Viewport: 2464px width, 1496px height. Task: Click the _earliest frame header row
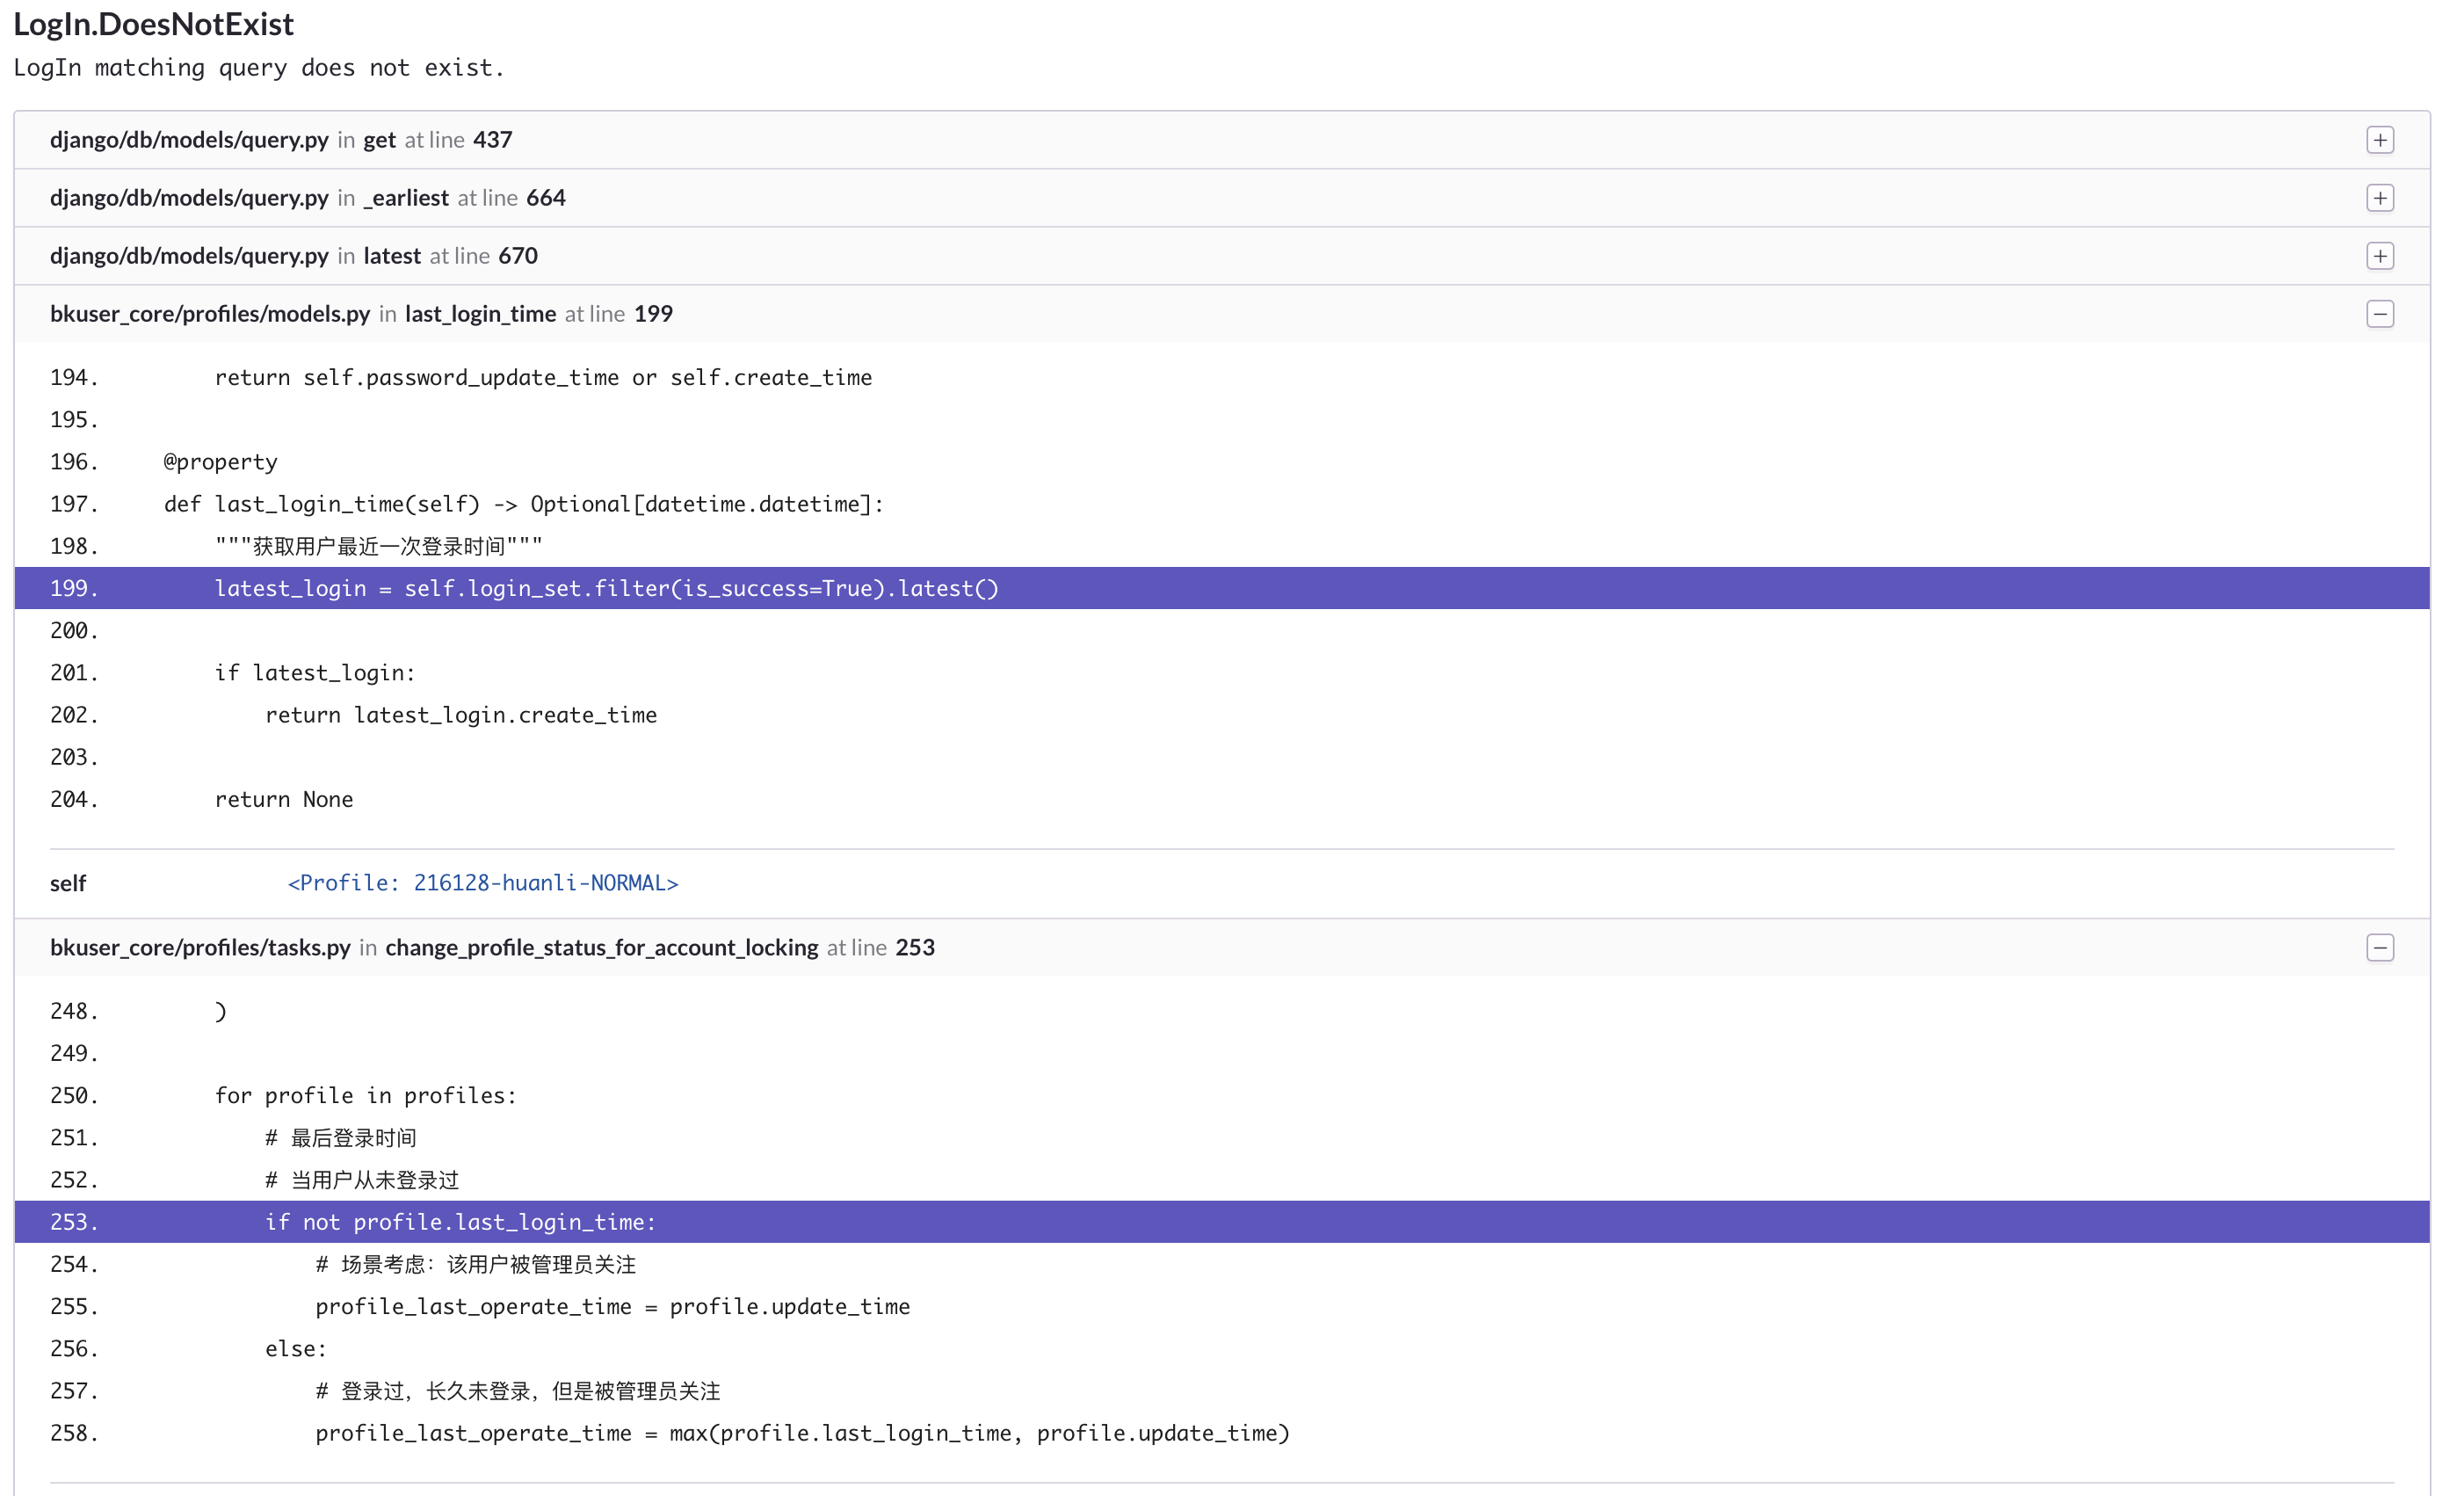307,197
